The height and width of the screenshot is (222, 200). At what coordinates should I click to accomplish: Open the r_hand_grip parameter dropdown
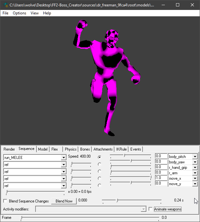(x=195, y=168)
